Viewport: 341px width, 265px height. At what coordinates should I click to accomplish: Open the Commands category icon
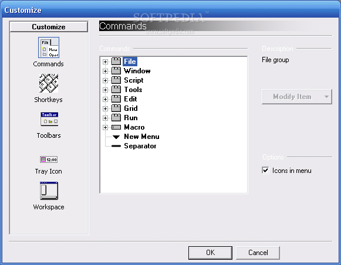[49, 47]
